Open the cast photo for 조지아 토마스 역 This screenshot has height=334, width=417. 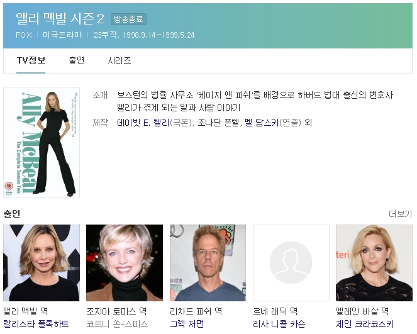[124, 263]
